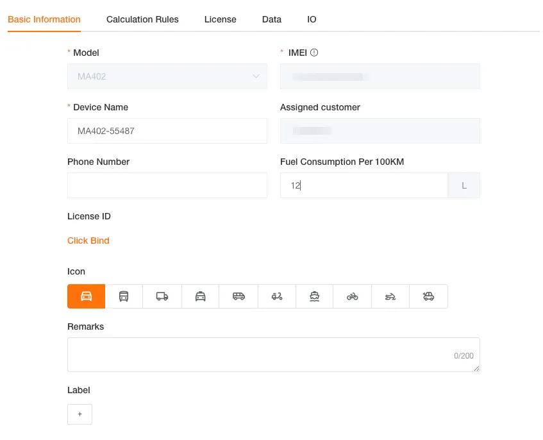
Task: Choose the last vehicle icon in row
Action: 428,296
